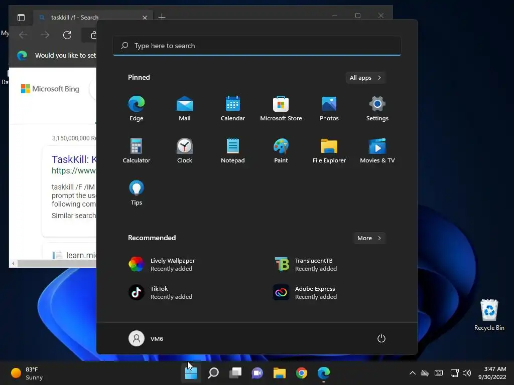
Task: Open the clock and date flyout
Action: coord(492,373)
